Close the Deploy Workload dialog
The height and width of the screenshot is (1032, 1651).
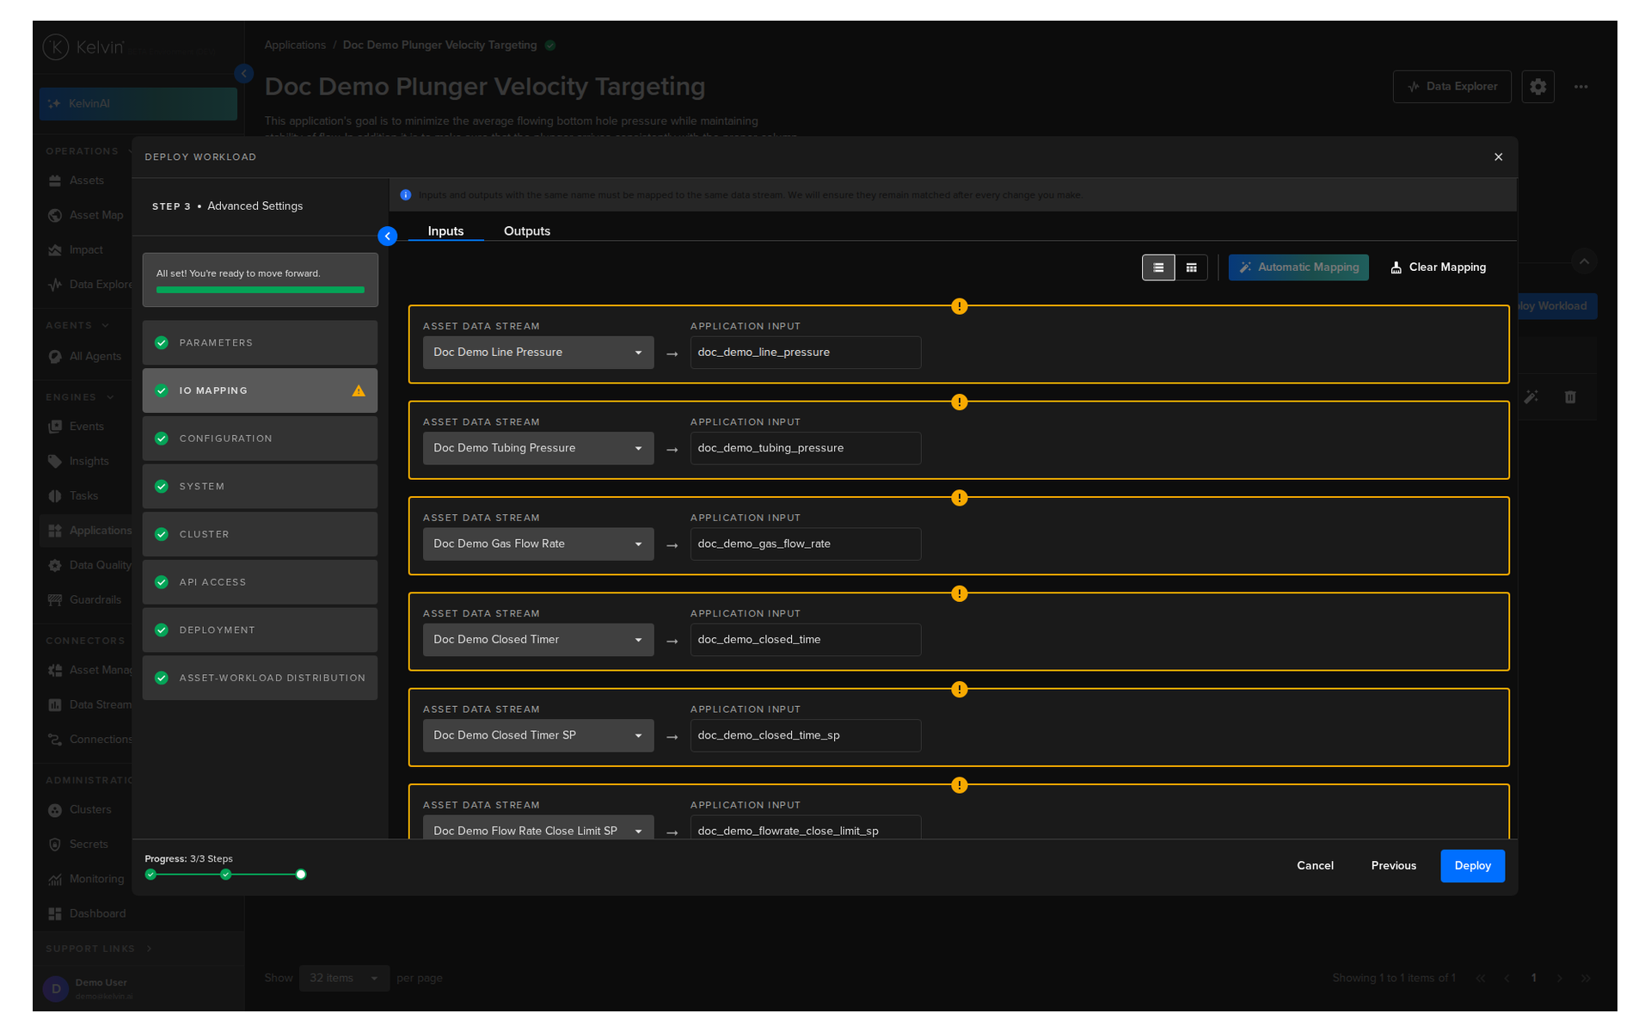(x=1498, y=157)
